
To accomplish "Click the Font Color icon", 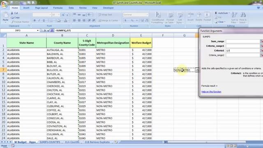I will pyautogui.click(x=66, y=21).
